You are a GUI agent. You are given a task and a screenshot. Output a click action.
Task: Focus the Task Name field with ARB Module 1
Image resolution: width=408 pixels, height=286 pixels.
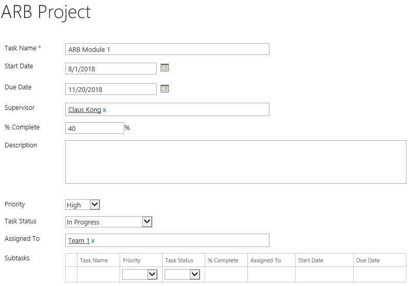(x=167, y=49)
